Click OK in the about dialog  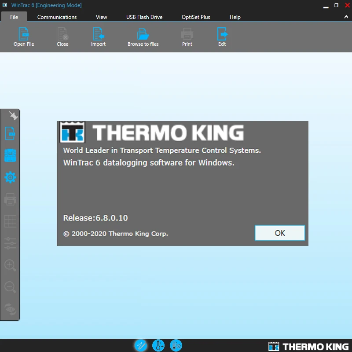pos(280,233)
